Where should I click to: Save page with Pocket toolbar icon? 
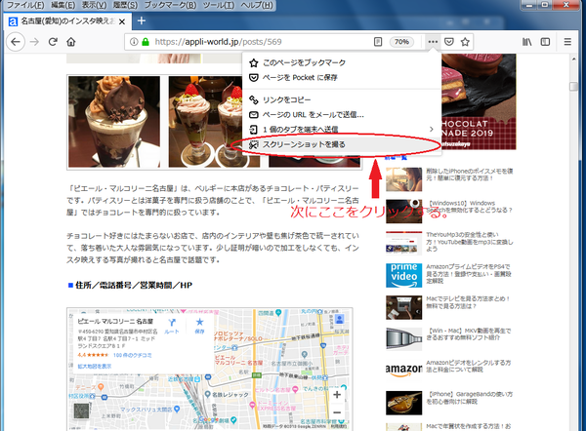[449, 42]
